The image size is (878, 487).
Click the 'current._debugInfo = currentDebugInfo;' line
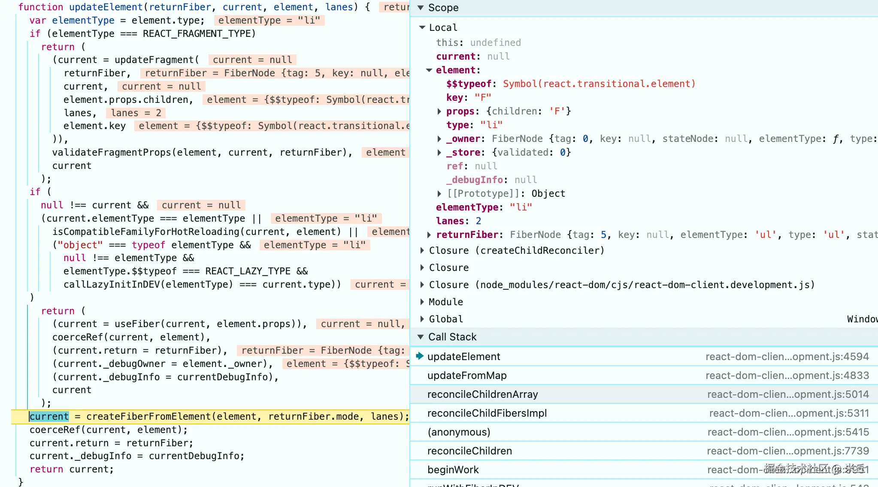[x=137, y=456]
